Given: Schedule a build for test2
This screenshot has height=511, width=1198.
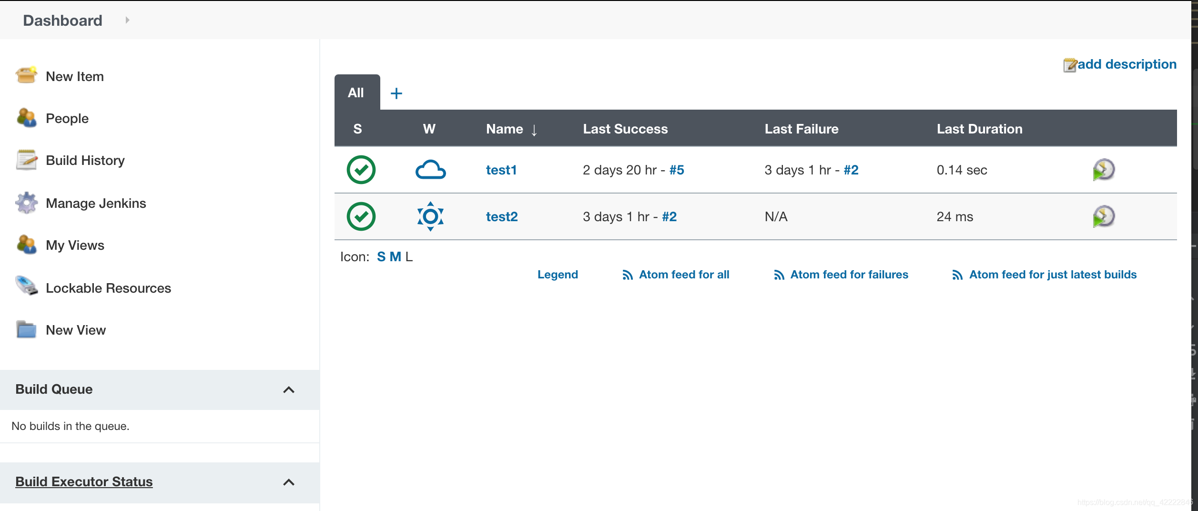Looking at the screenshot, I should coord(1104,216).
